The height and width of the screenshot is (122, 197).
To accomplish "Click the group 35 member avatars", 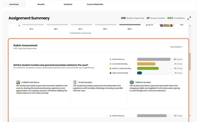I will coord(166,25).
